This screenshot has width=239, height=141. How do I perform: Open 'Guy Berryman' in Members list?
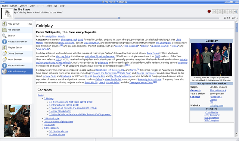click(x=212, y=118)
